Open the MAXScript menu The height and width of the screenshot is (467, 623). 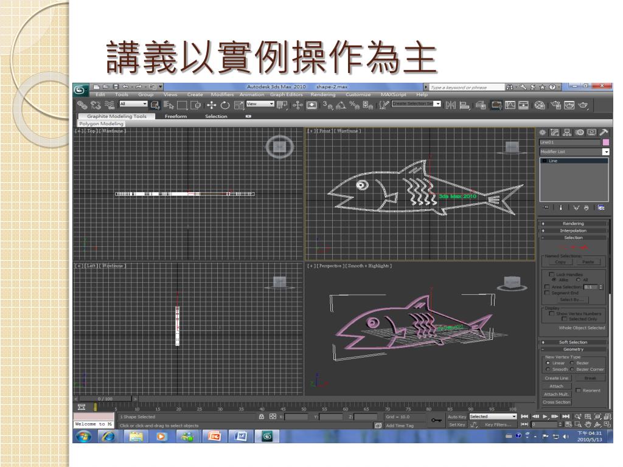[x=394, y=94]
